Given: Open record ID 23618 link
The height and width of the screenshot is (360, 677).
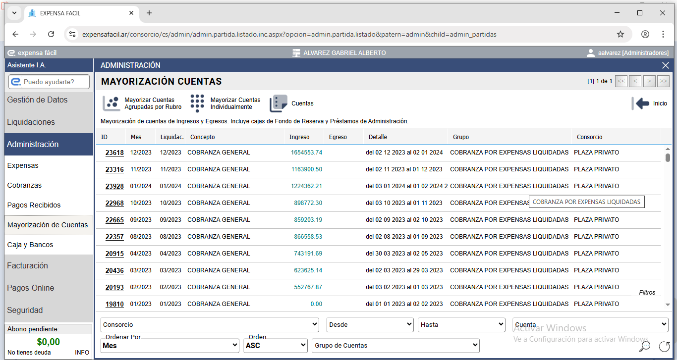Looking at the screenshot, I should (x=114, y=153).
